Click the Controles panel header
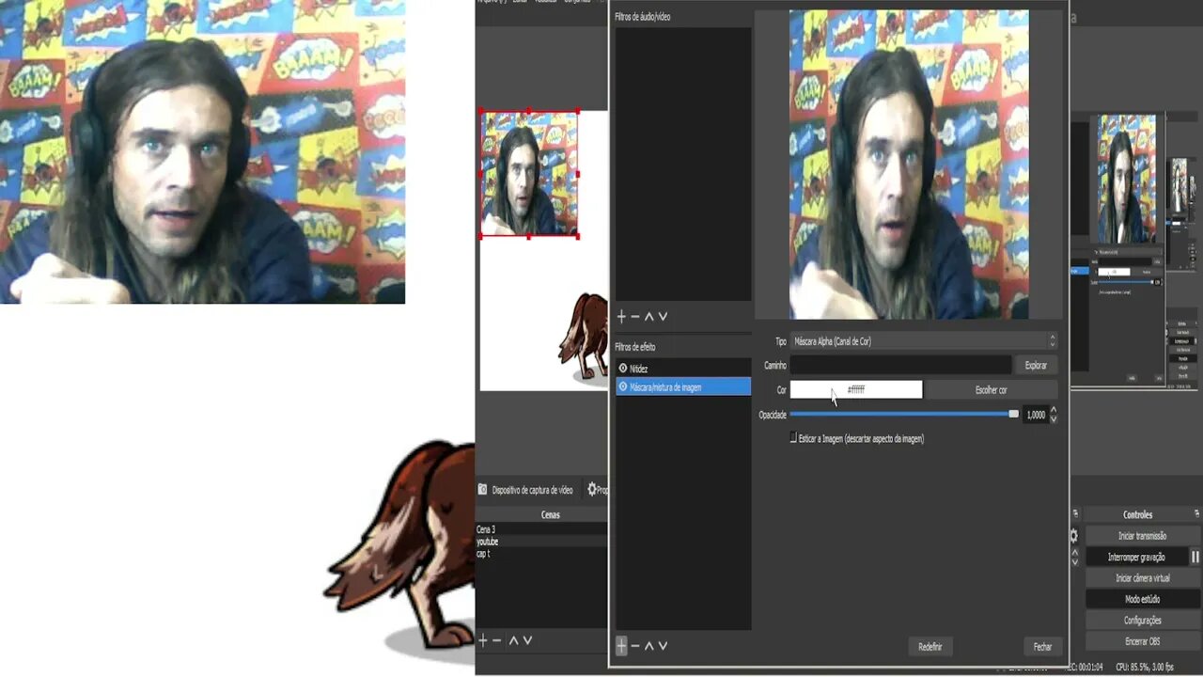The image size is (1203, 677). coord(1137,514)
